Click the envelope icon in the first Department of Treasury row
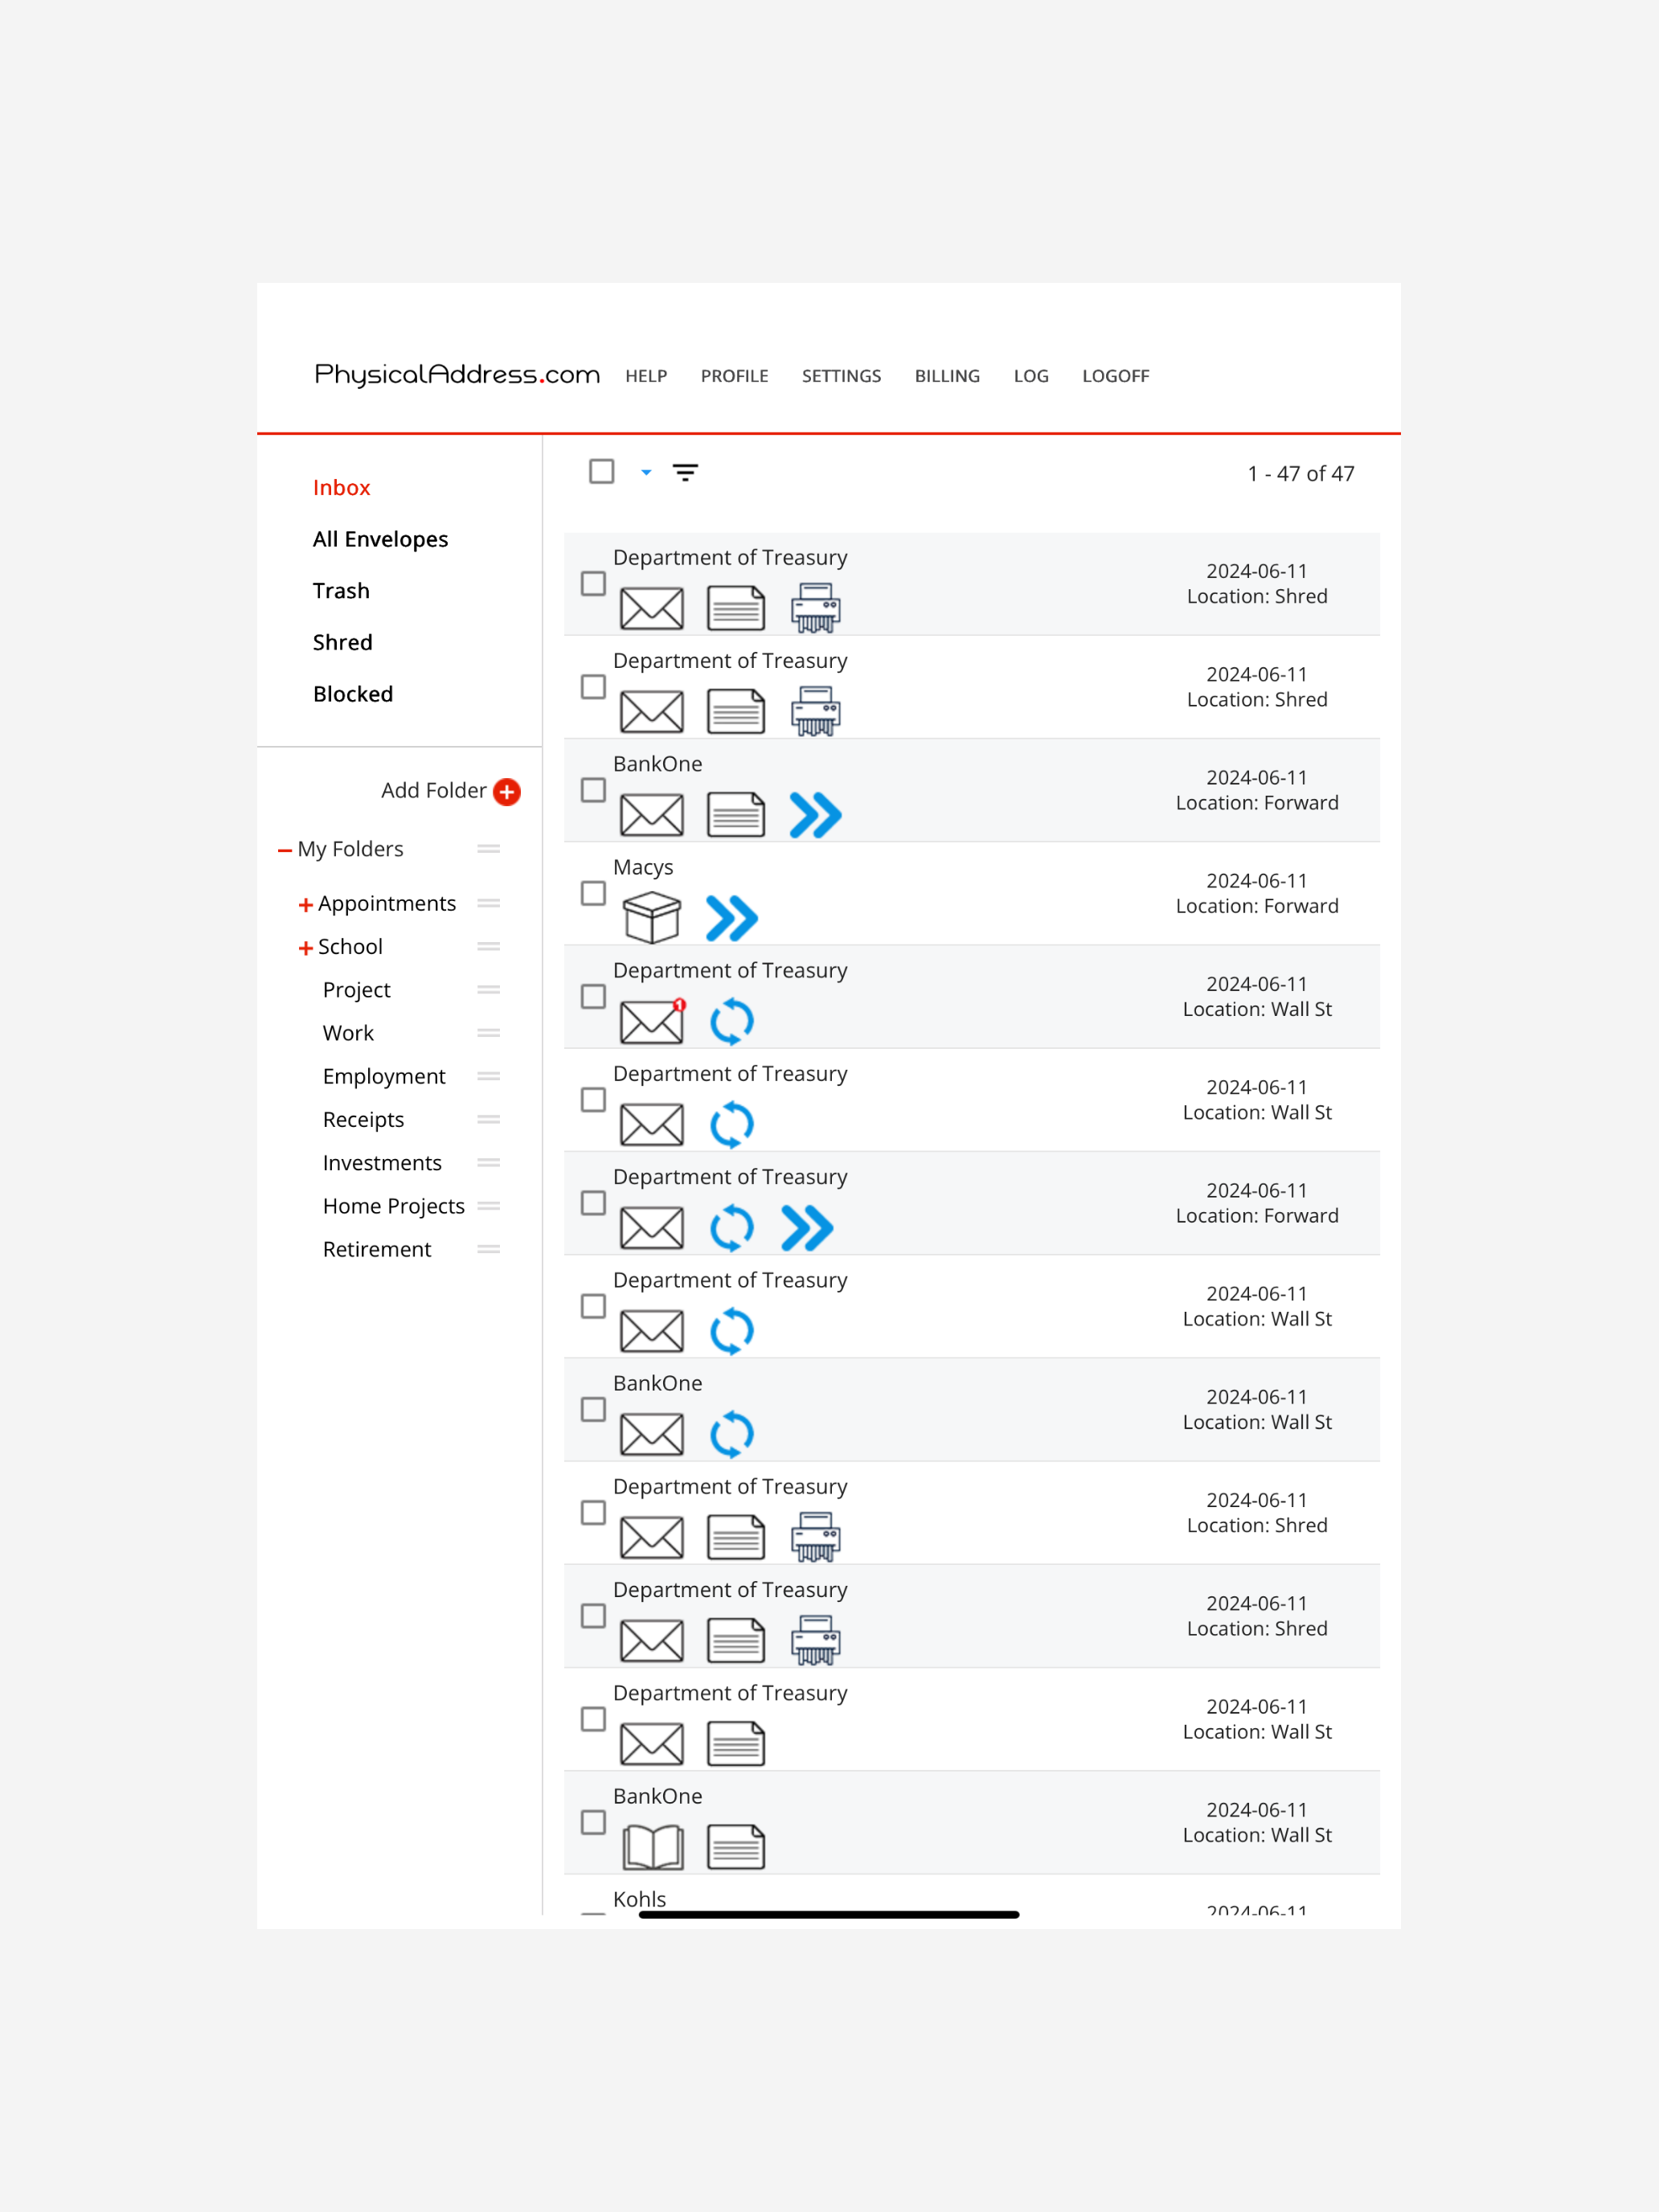Screen dimensions: 1659x2212 coord(652,608)
